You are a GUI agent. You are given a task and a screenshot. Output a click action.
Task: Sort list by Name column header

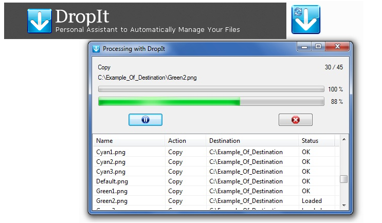pyautogui.click(x=129, y=141)
